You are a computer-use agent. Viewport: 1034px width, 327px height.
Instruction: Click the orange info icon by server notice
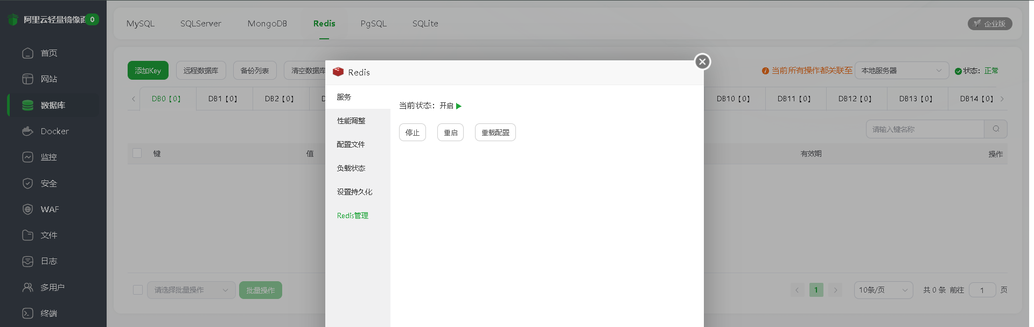coord(765,71)
